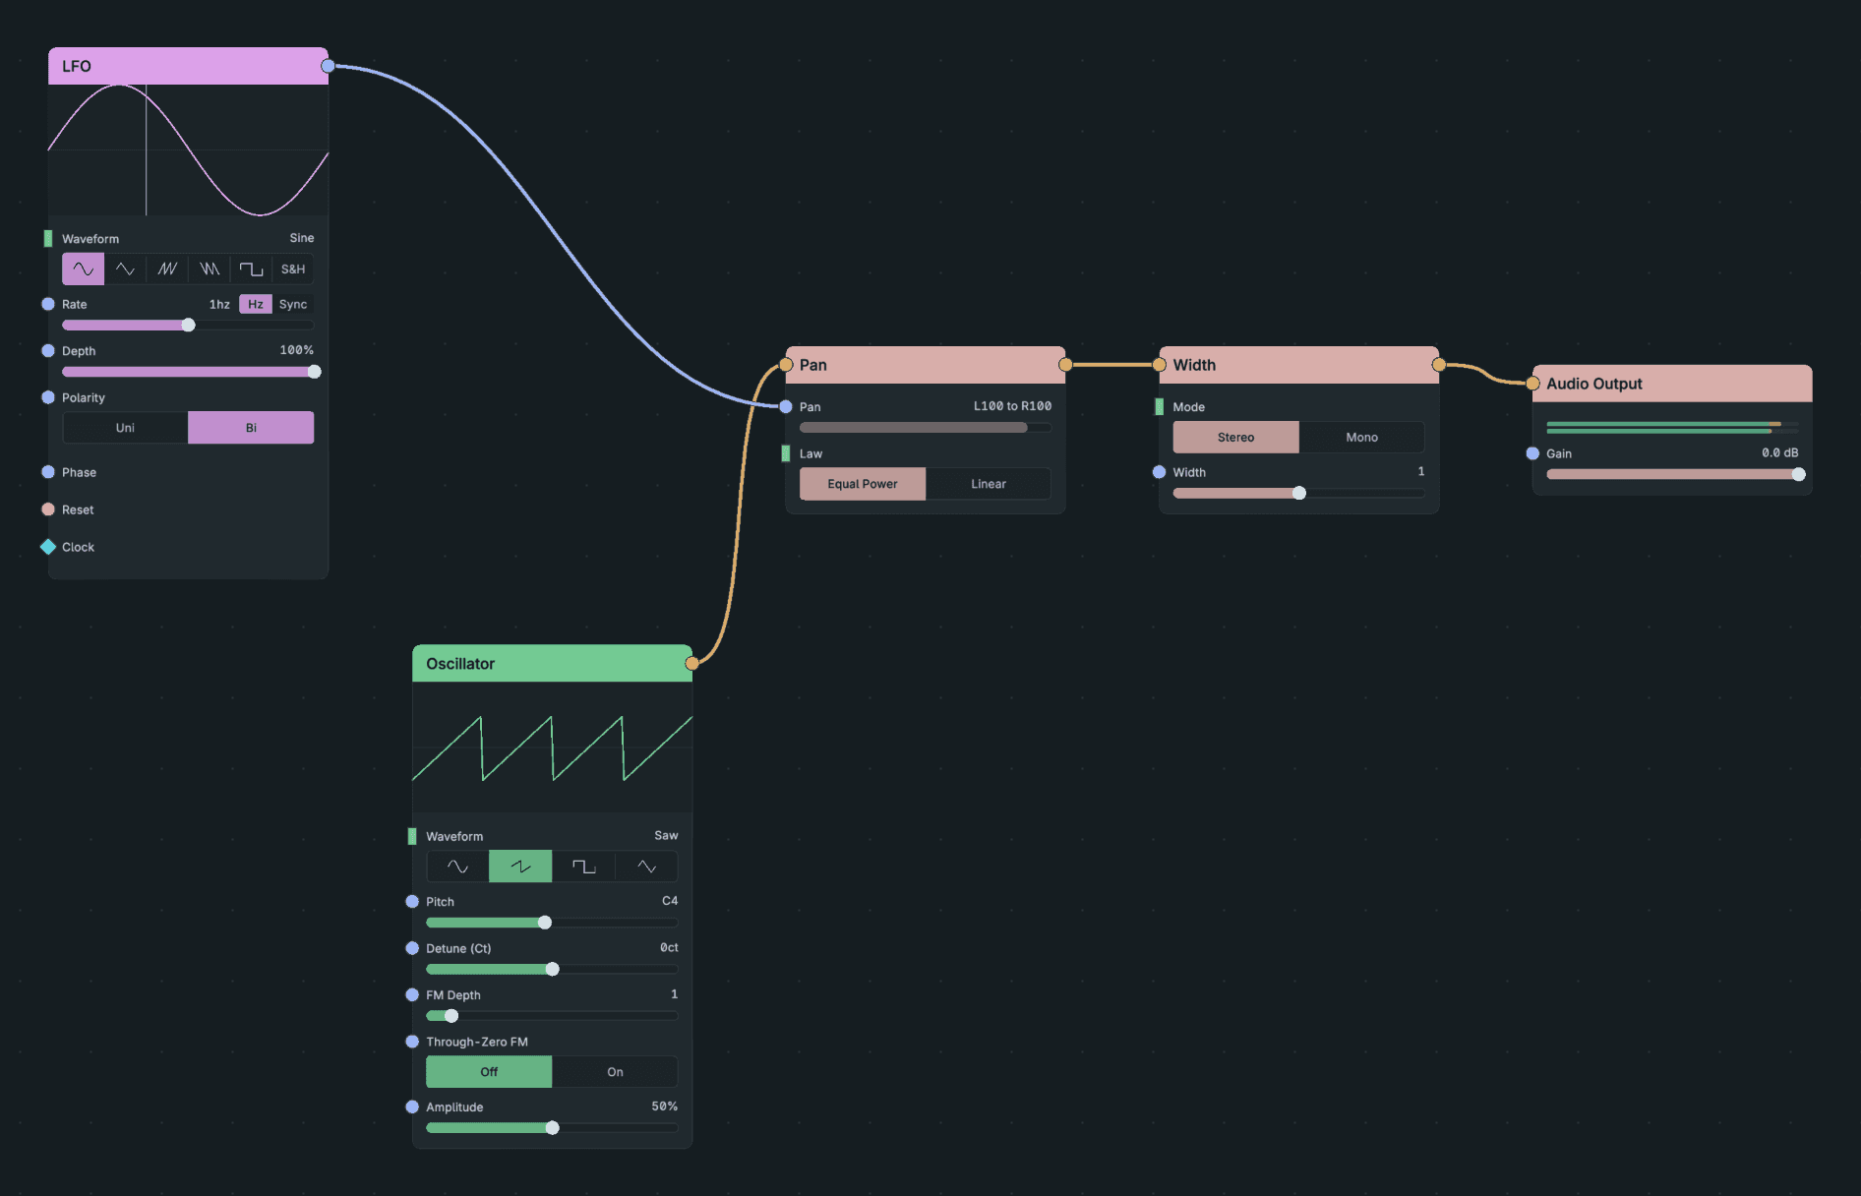Select the LFO square waveform icon
The height and width of the screenshot is (1196, 1861).
coord(251,269)
